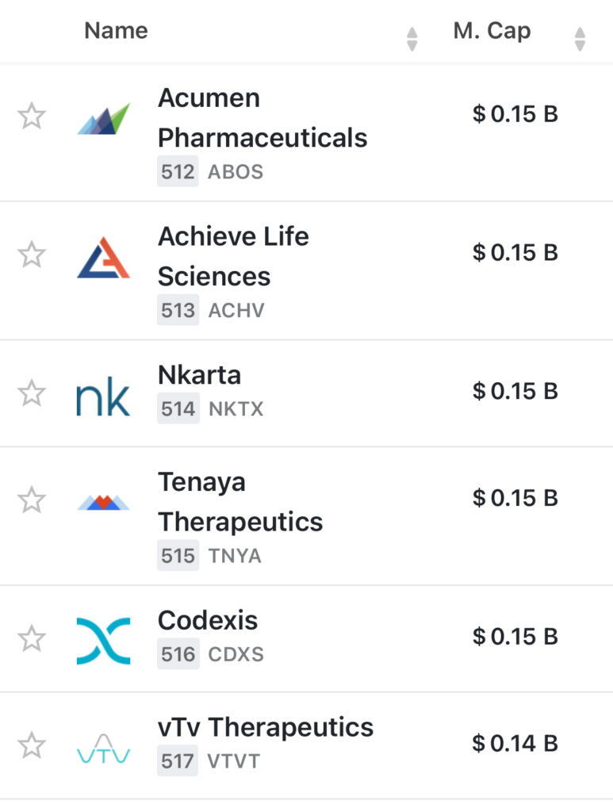
Task: Click the Achieve Life Sciences logo
Action: (103, 258)
